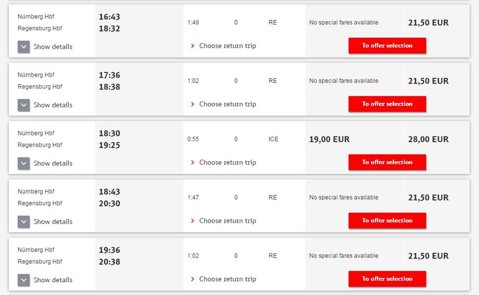This screenshot has height=295, width=479.
Task: Click the 28,00 EUR ICE fare
Action: click(x=428, y=140)
